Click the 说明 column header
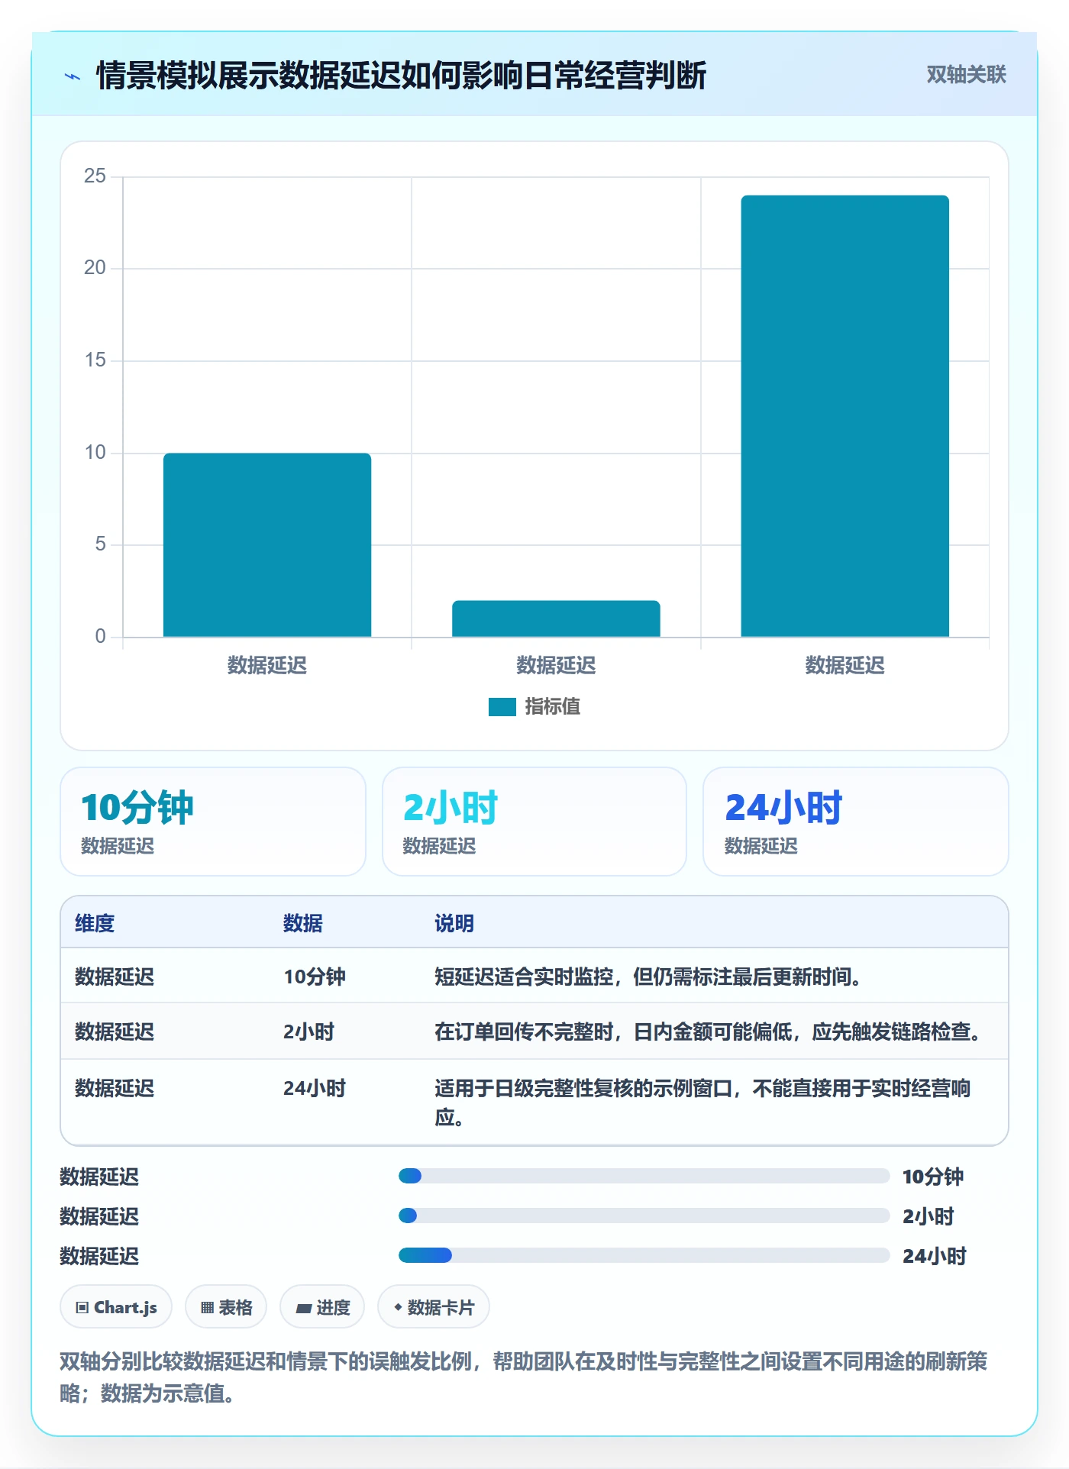 point(454,923)
